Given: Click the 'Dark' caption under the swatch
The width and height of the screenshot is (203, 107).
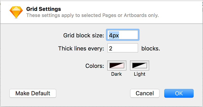Looking at the screenshot, I should coord(116,74).
